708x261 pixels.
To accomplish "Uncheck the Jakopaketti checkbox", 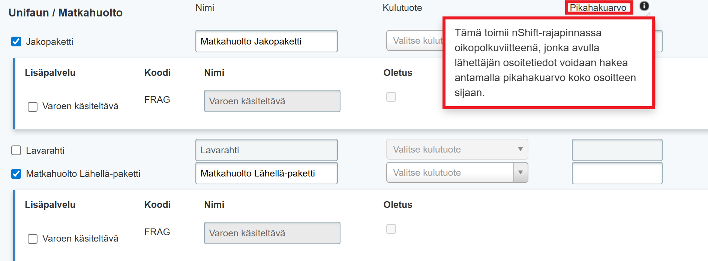I will pyautogui.click(x=16, y=42).
